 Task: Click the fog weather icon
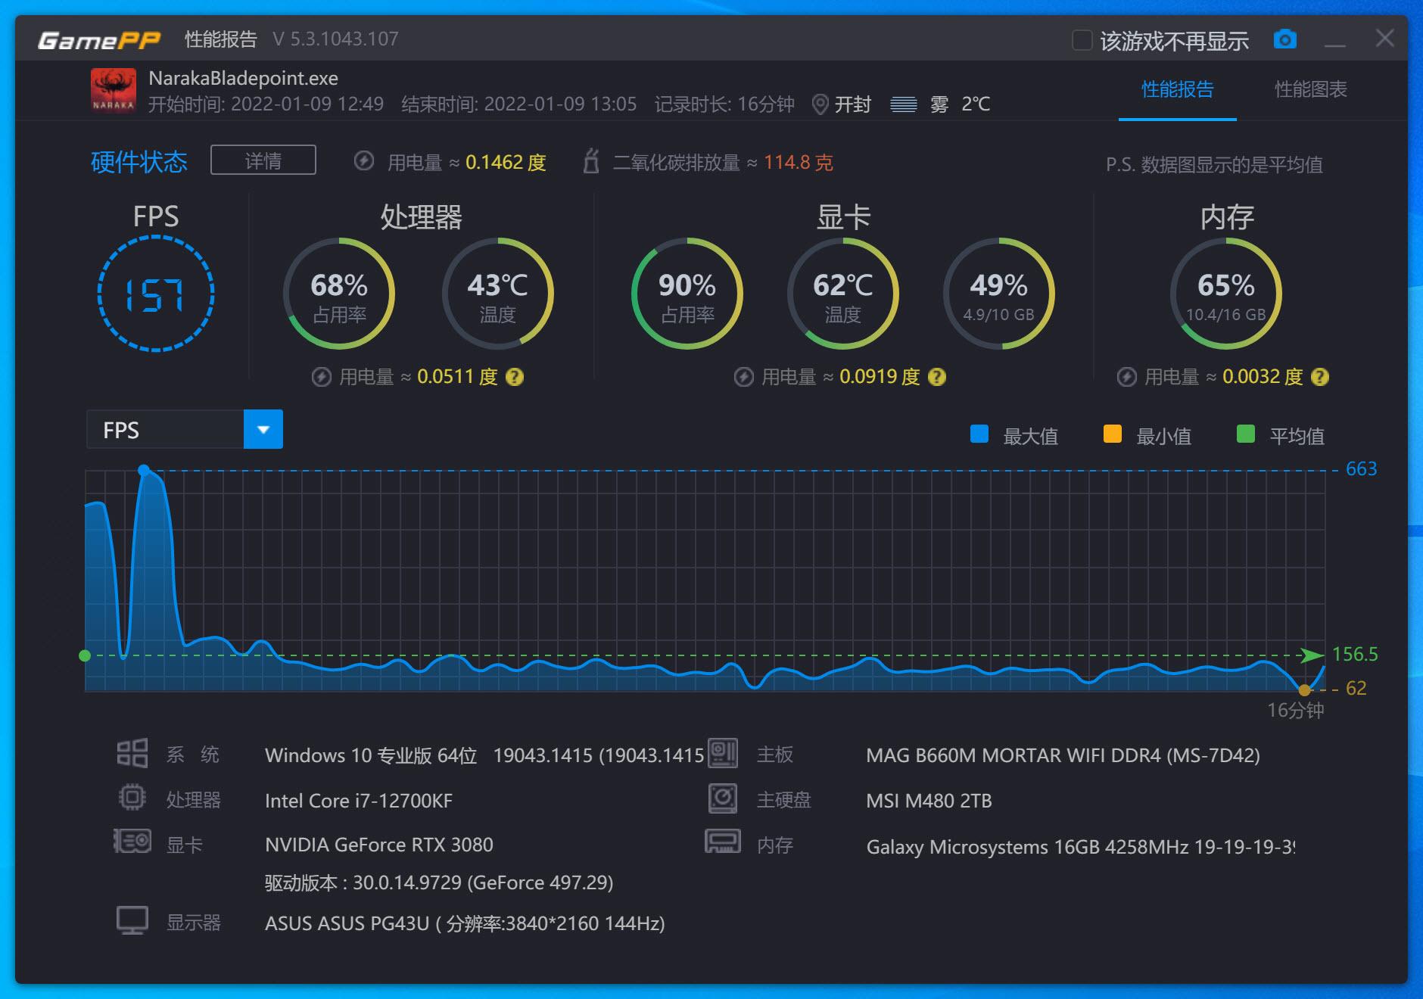point(904,104)
